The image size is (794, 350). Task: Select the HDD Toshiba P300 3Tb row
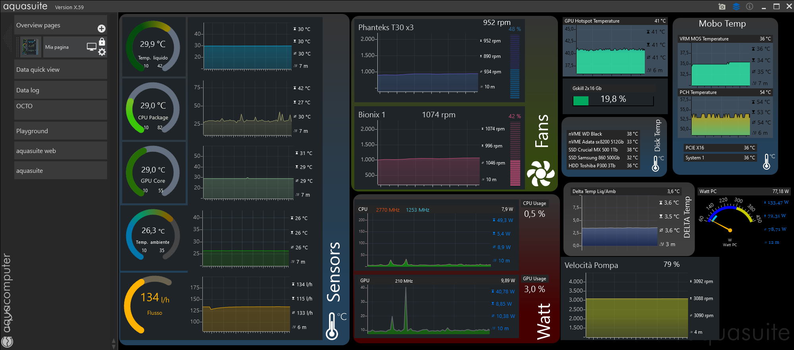point(603,166)
